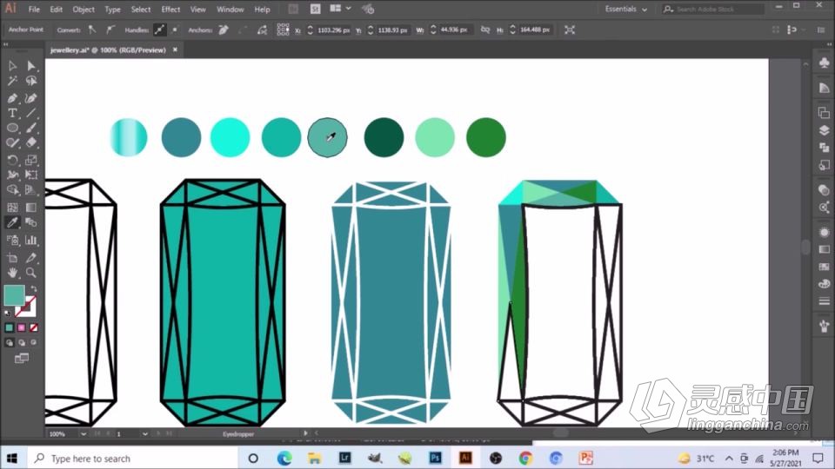The height and width of the screenshot is (469, 835).
Task: Open the Layers panel icon
Action: click(x=824, y=130)
